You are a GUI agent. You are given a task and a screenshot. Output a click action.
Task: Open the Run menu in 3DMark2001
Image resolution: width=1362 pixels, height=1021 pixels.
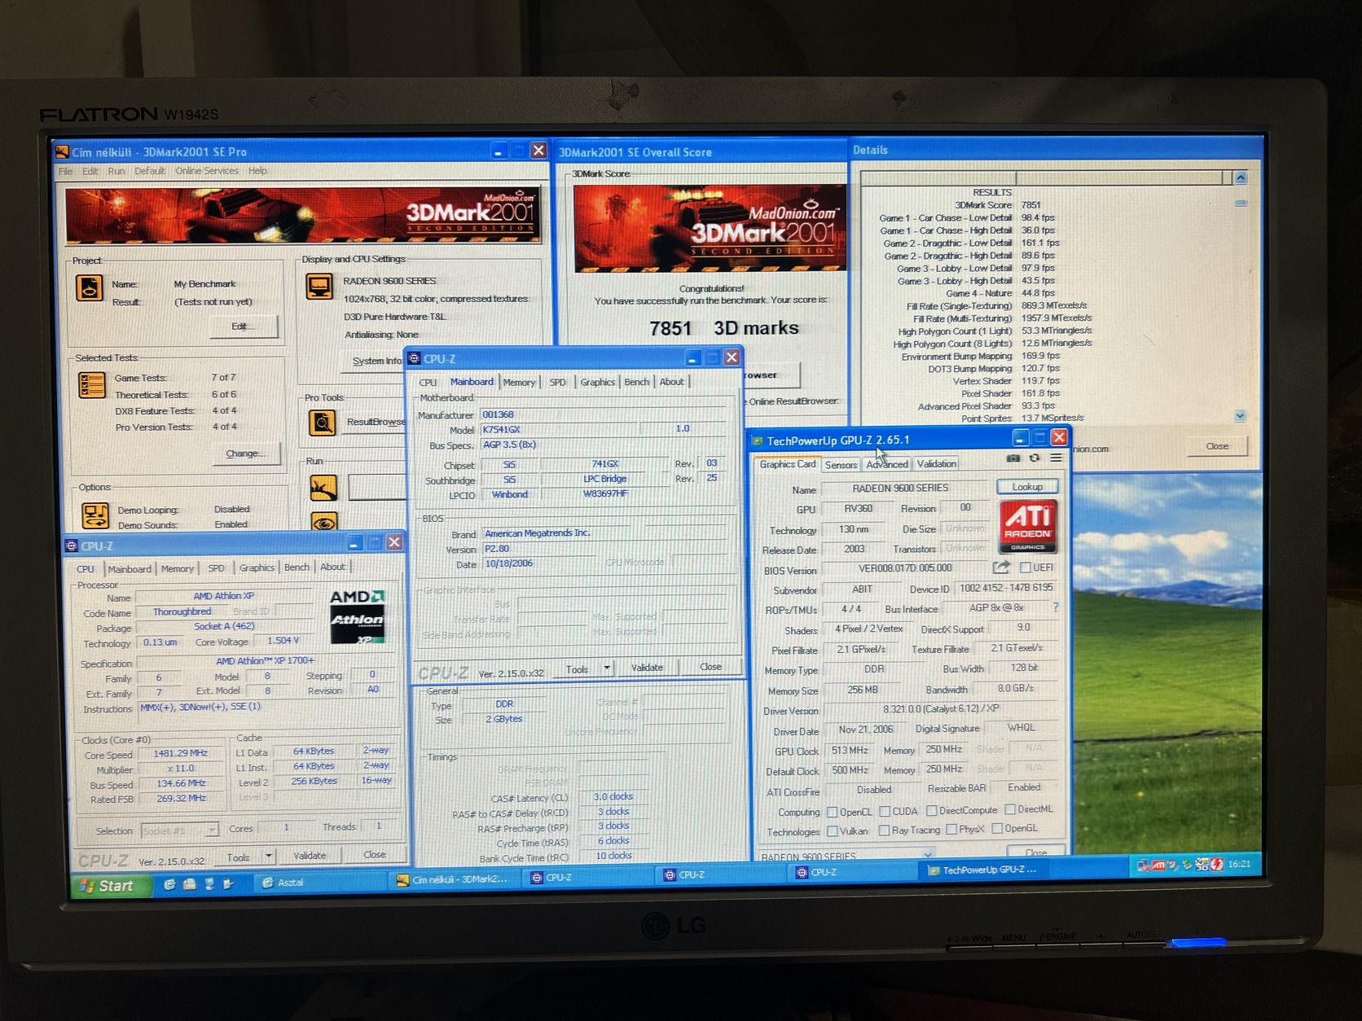(x=116, y=171)
